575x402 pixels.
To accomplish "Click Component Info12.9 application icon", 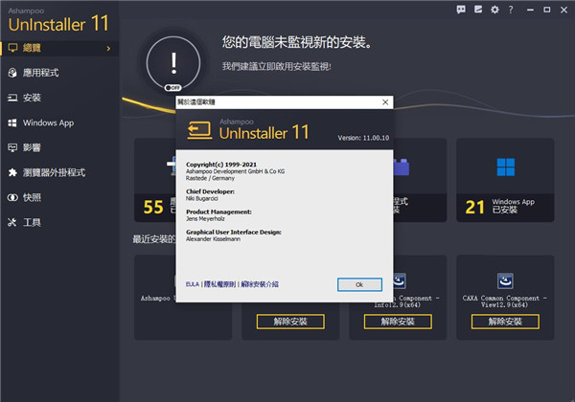I will [x=400, y=280].
